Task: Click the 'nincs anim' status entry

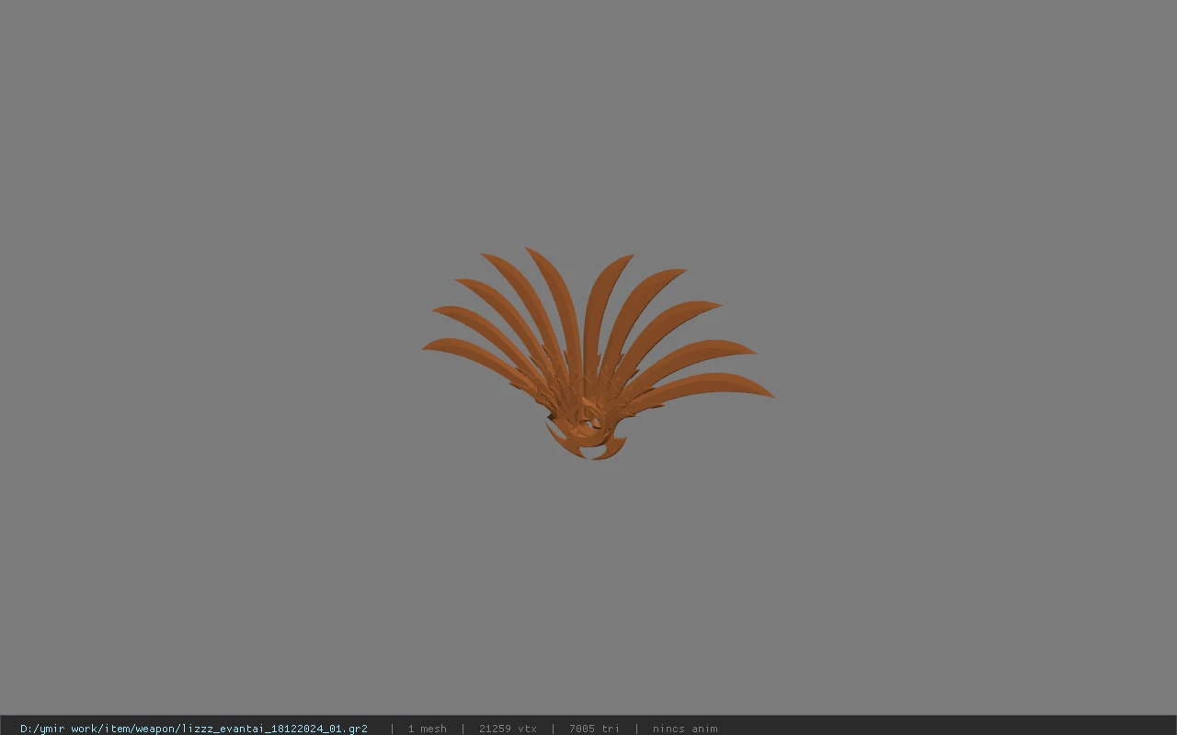Action: [x=685, y=729]
